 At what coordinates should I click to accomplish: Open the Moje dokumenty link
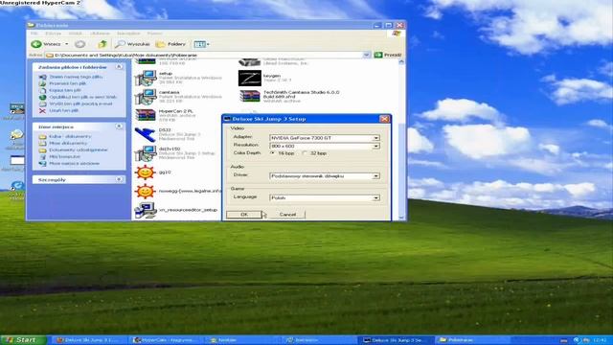pos(68,143)
